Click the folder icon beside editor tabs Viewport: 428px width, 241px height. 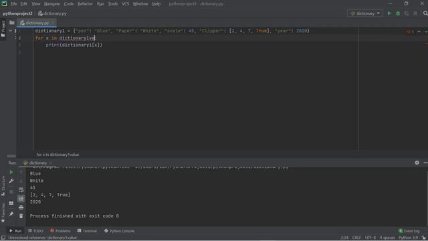tap(12, 23)
